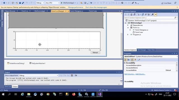Toggle word wrap in the Output toolbar
179x100 pixels.
click(x=76, y=75)
